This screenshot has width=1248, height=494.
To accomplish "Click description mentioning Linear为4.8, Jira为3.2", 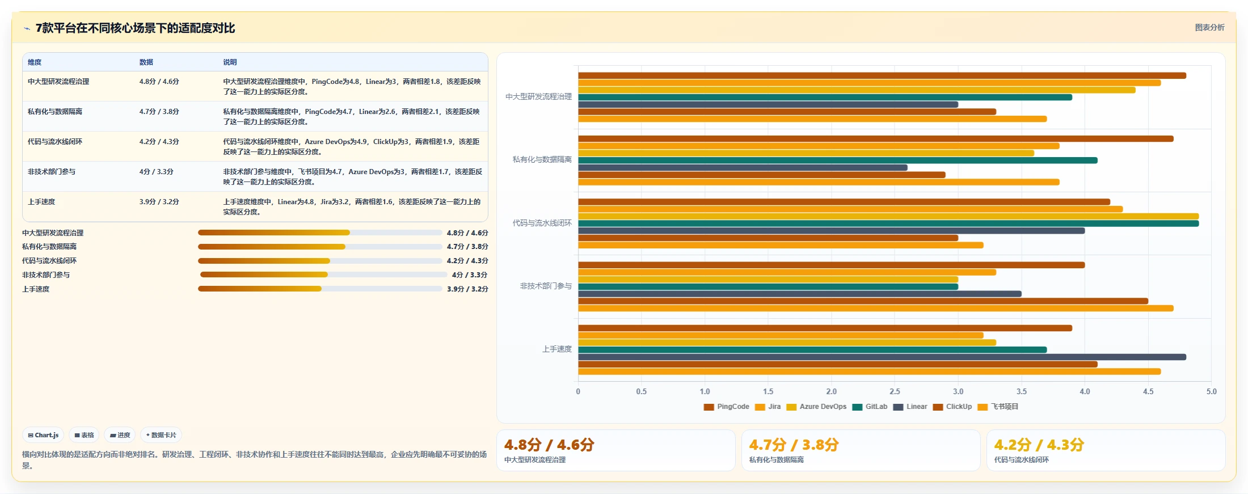I will tap(352, 207).
